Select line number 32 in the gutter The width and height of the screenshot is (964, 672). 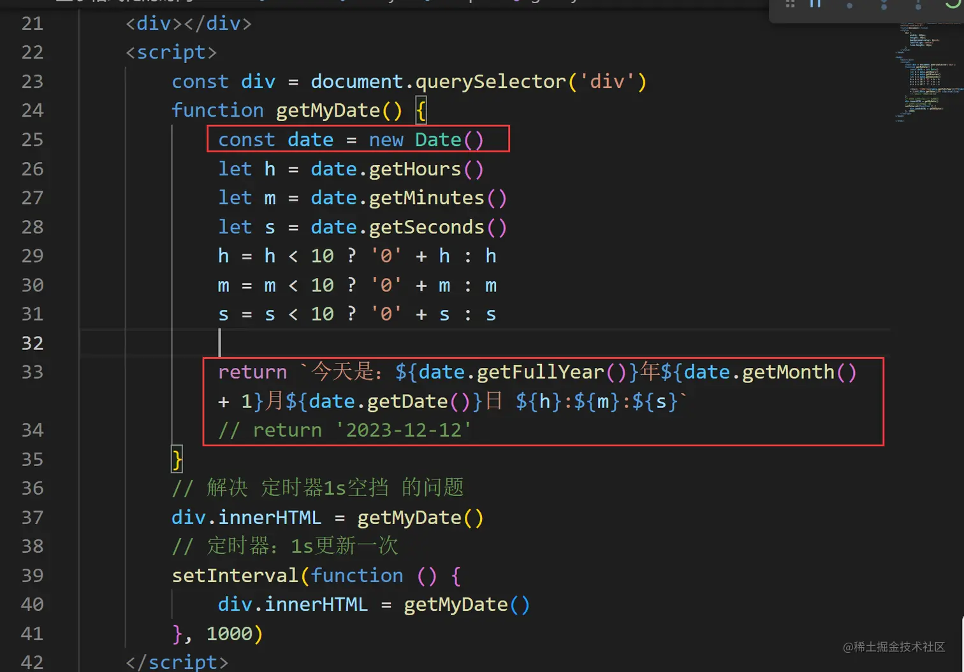[33, 343]
